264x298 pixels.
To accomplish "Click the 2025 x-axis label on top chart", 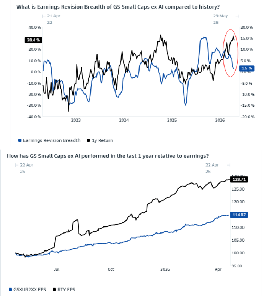I will click(172, 120).
